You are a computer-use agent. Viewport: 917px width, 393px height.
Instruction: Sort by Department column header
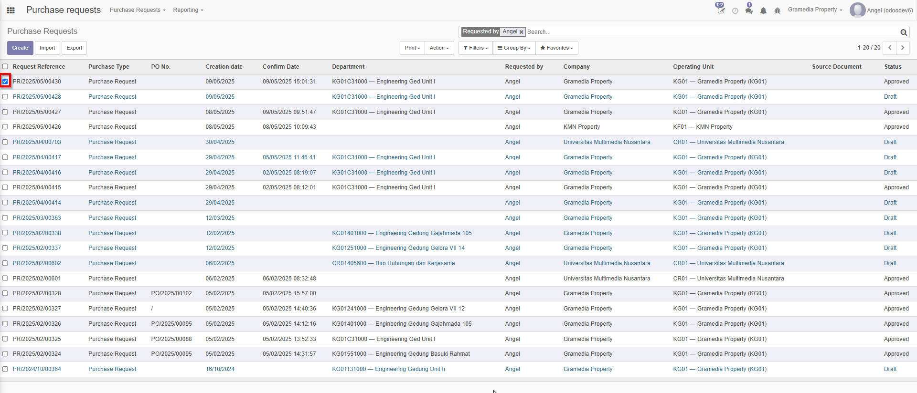click(x=348, y=67)
